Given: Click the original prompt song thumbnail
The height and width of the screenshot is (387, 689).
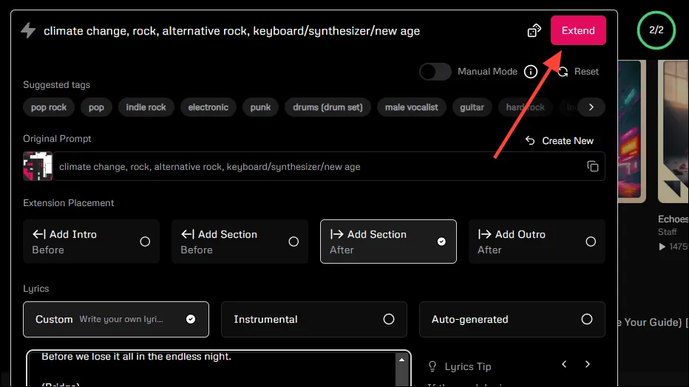Looking at the screenshot, I should (x=38, y=166).
